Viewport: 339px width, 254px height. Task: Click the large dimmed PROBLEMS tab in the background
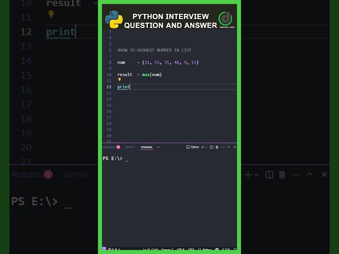pyautogui.click(x=26, y=175)
